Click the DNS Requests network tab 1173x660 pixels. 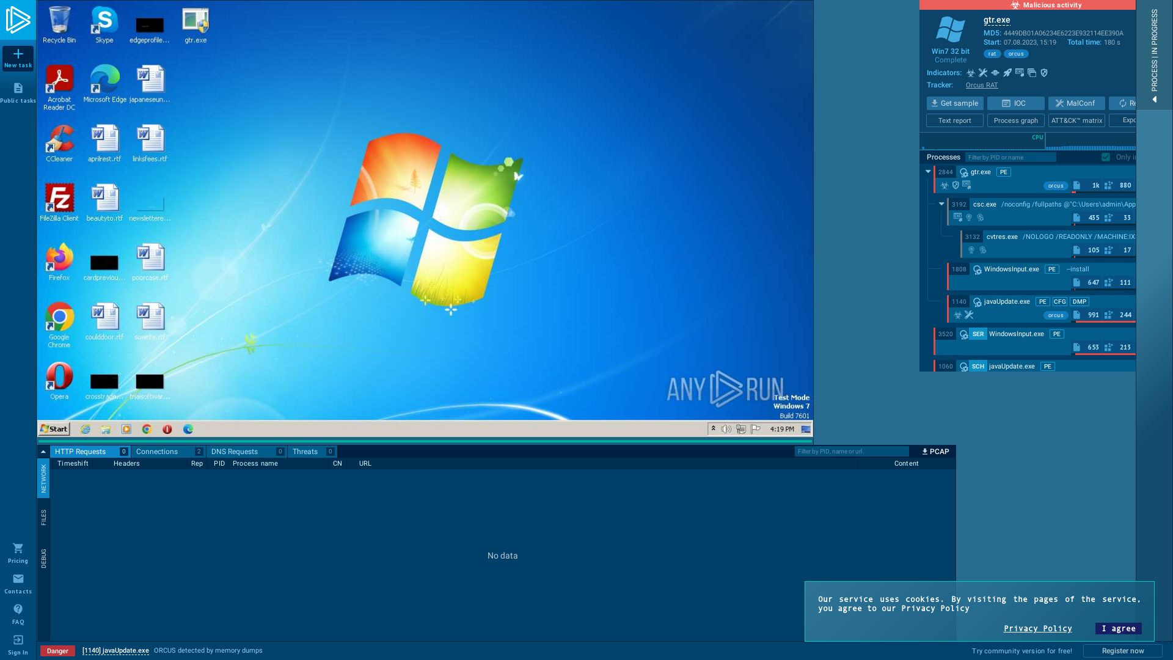click(x=235, y=451)
